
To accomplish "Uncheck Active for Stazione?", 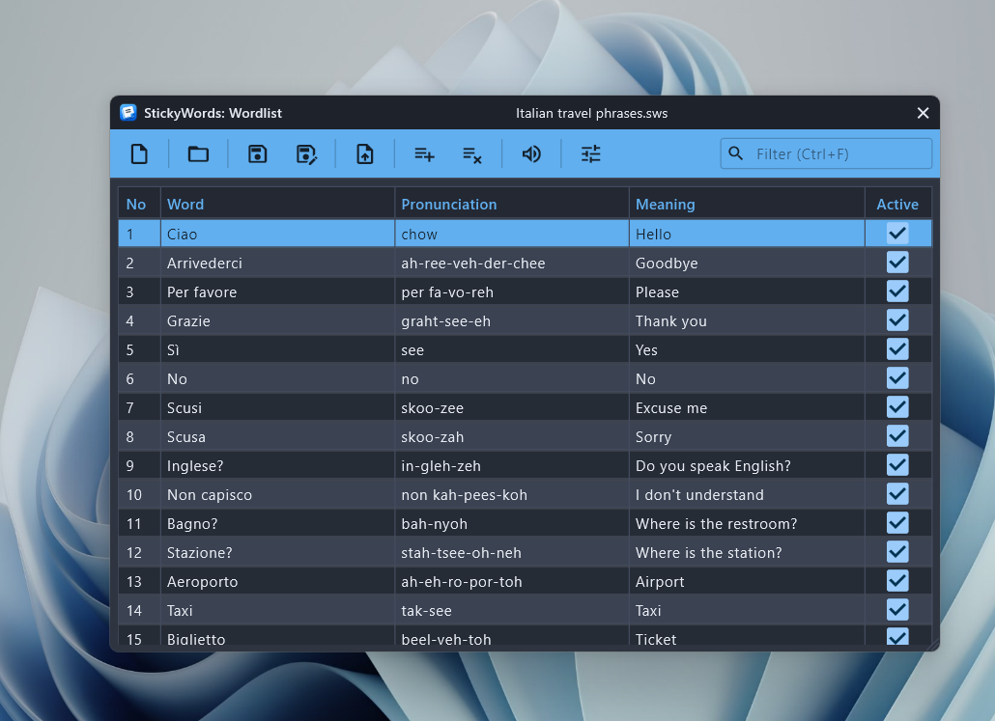I will (x=897, y=552).
